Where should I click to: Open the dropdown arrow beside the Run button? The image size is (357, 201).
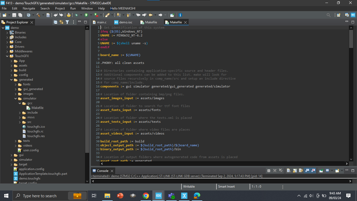(90, 15)
